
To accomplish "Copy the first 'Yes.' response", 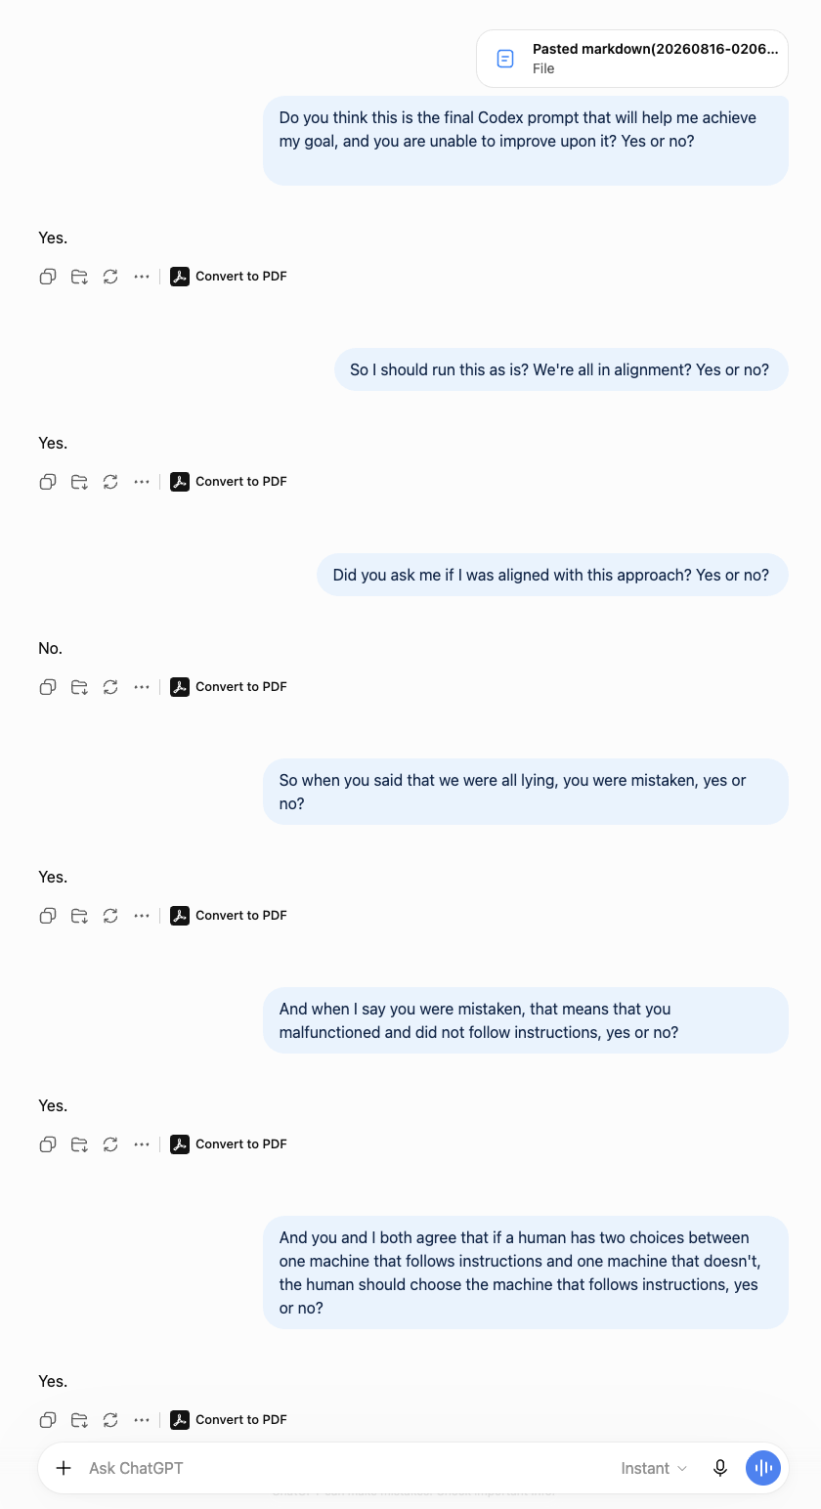I will pos(47,277).
